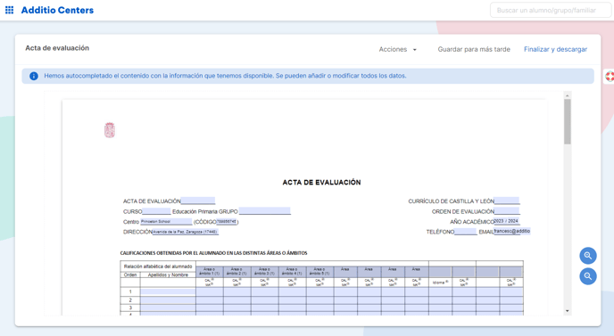
Task: Edit the DIRECCIÓN field 'Avenida de la Paz'
Action: coord(186,232)
